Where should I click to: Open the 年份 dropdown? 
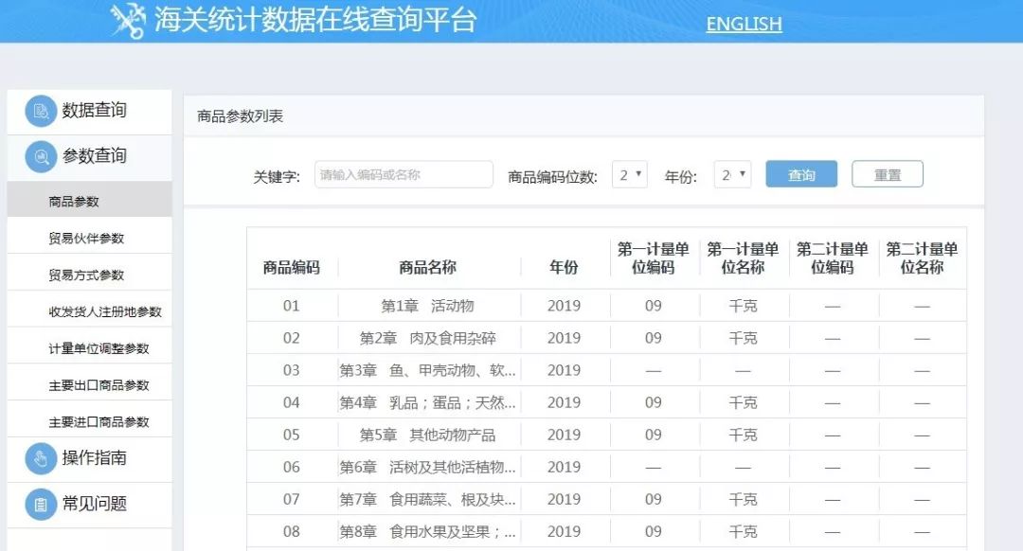[x=732, y=173]
